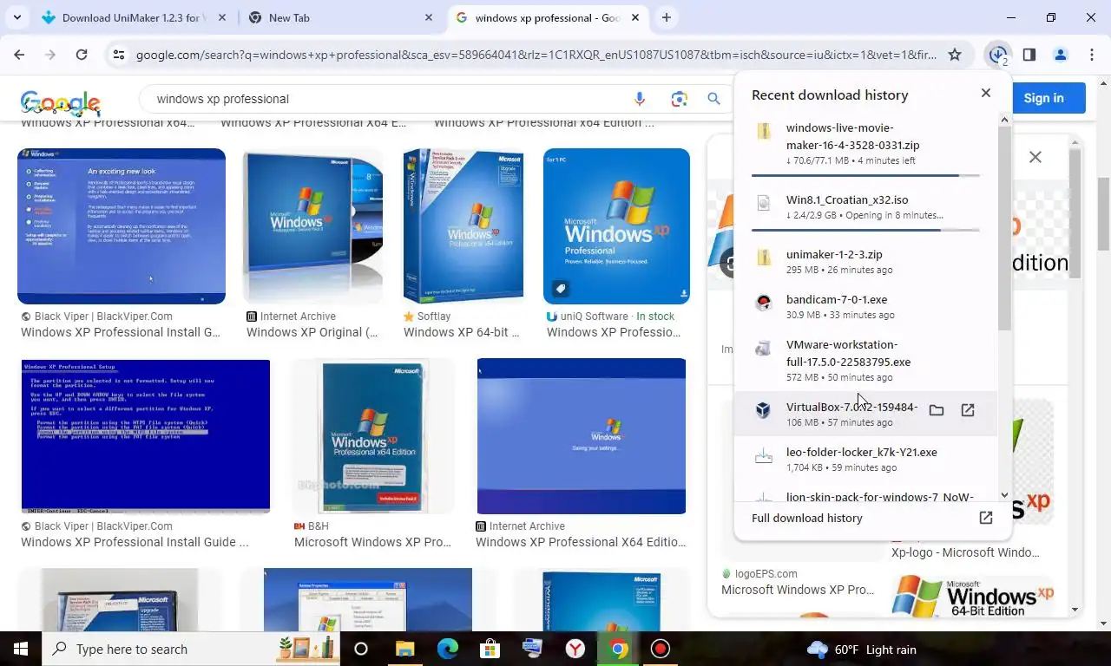1111x666 pixels.
Task: Close the Recent download history popup
Action: pyautogui.click(x=986, y=93)
